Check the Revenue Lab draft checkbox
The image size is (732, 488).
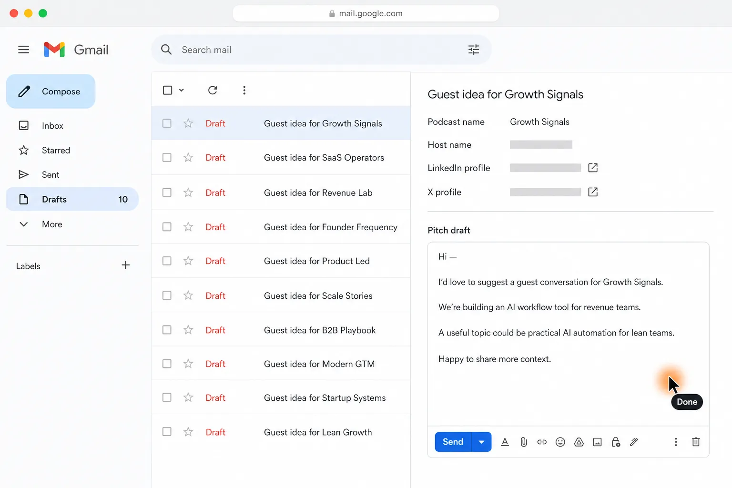click(167, 193)
